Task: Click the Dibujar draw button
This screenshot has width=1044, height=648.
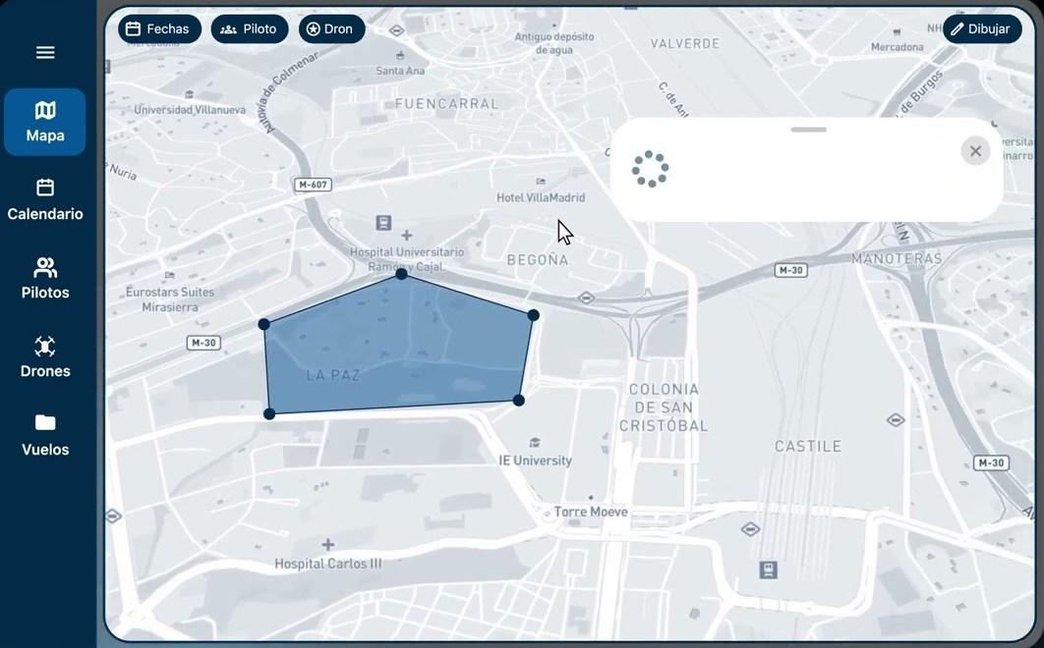Action: pos(981,29)
